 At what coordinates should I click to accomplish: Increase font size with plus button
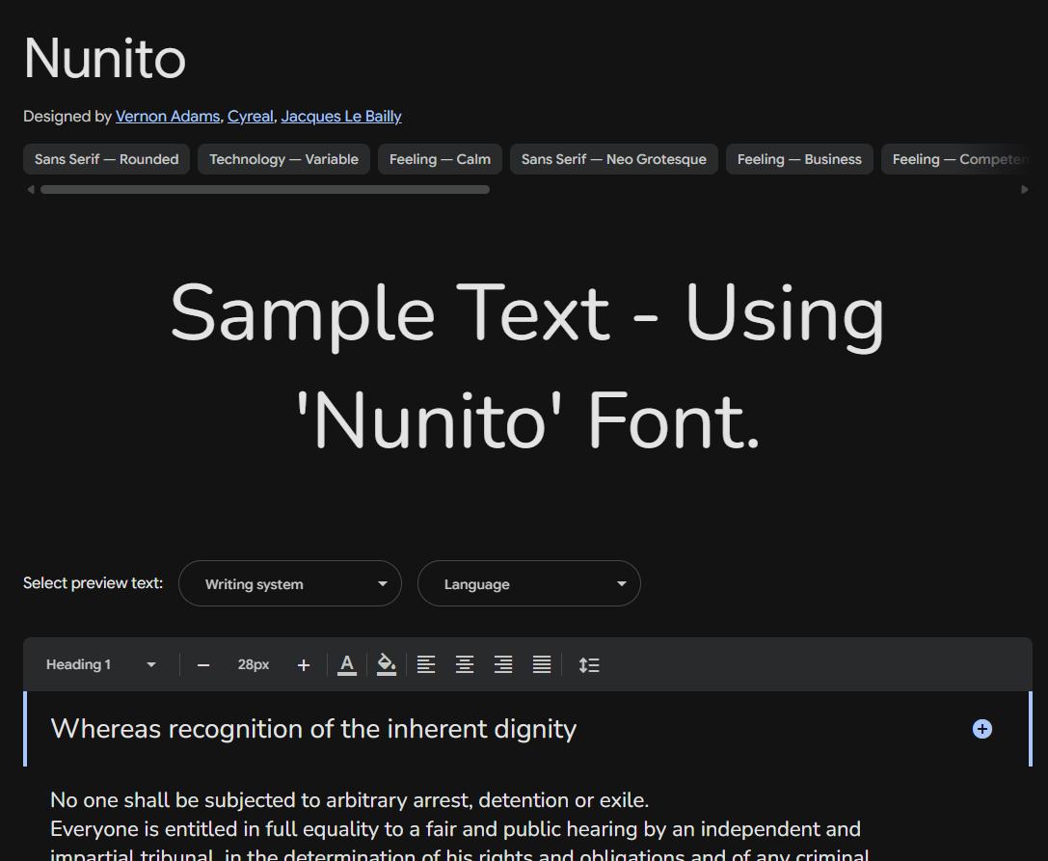tap(304, 665)
